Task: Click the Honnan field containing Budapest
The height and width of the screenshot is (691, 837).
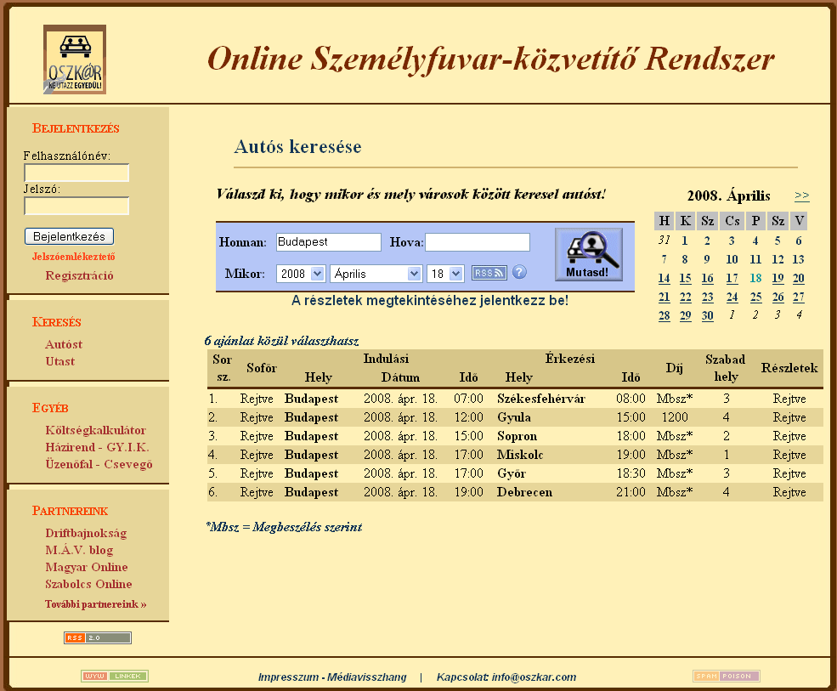Action: pos(329,242)
